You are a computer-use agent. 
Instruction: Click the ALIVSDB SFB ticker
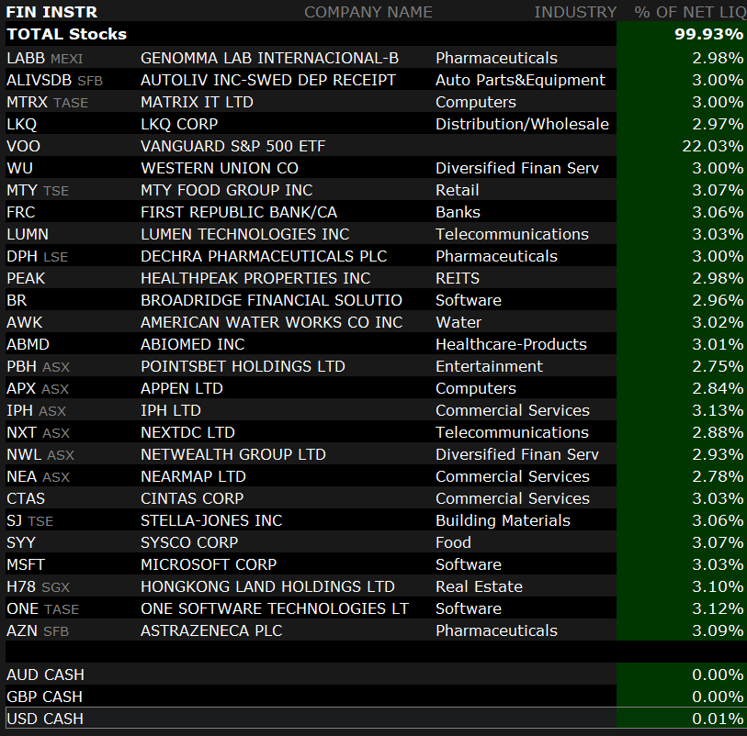click(x=55, y=81)
